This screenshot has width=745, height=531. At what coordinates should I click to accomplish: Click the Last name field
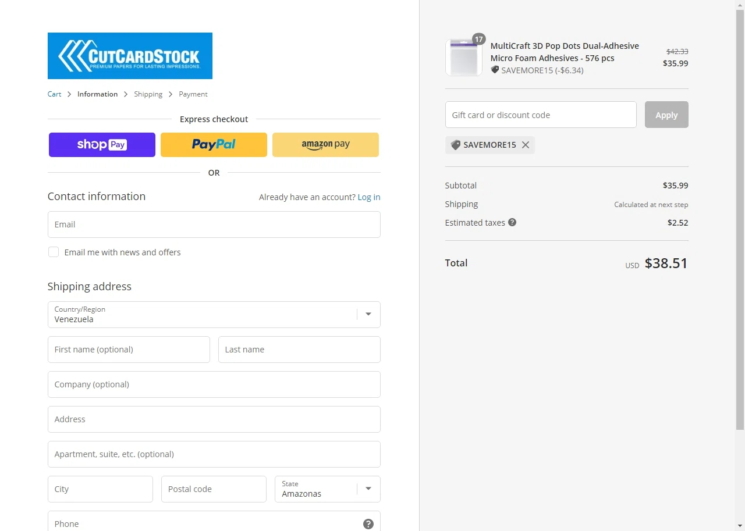click(x=299, y=350)
